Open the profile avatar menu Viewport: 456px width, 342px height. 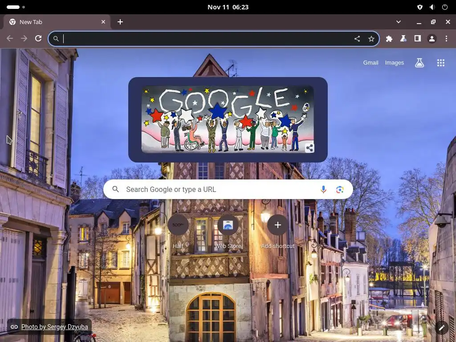[x=432, y=39]
